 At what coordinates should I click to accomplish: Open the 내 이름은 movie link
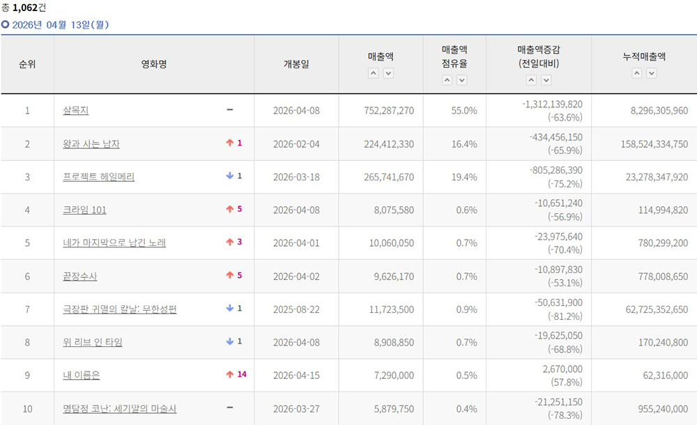coord(82,376)
